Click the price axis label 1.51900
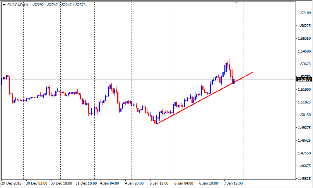Image resolution: width=313 pixels, height=188 pixels. click(304, 90)
